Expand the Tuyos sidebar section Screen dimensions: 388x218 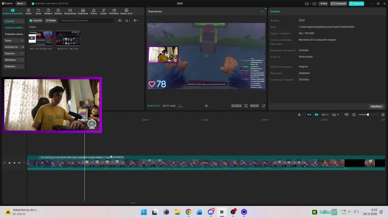point(14,41)
